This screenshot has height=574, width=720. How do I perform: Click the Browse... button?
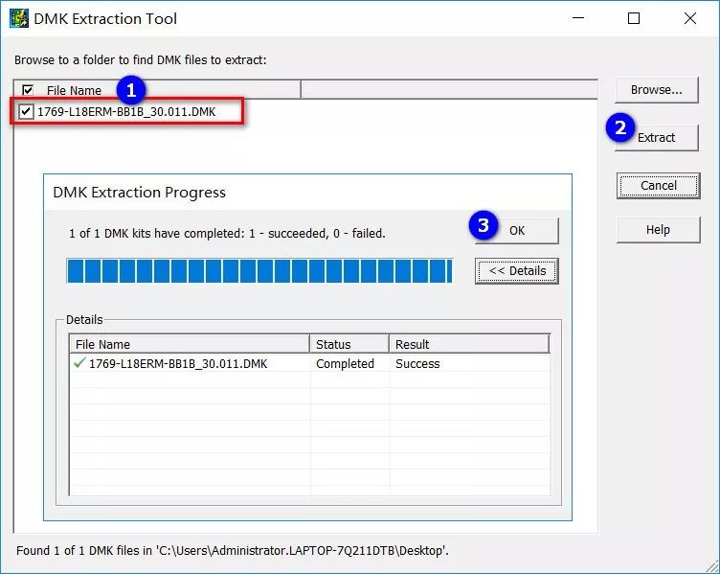click(656, 90)
